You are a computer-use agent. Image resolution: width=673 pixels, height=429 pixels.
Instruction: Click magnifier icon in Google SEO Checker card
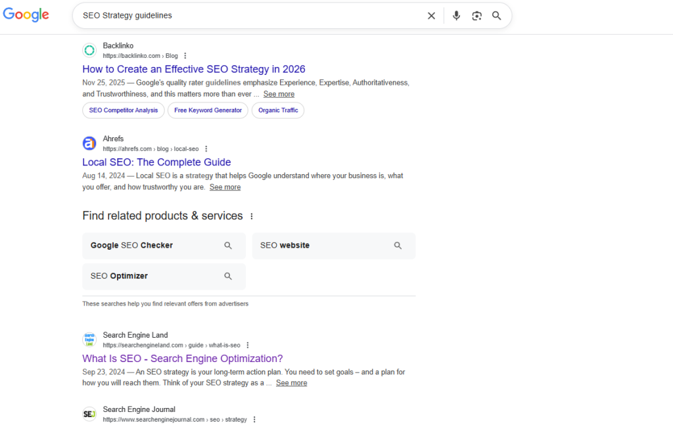point(228,246)
